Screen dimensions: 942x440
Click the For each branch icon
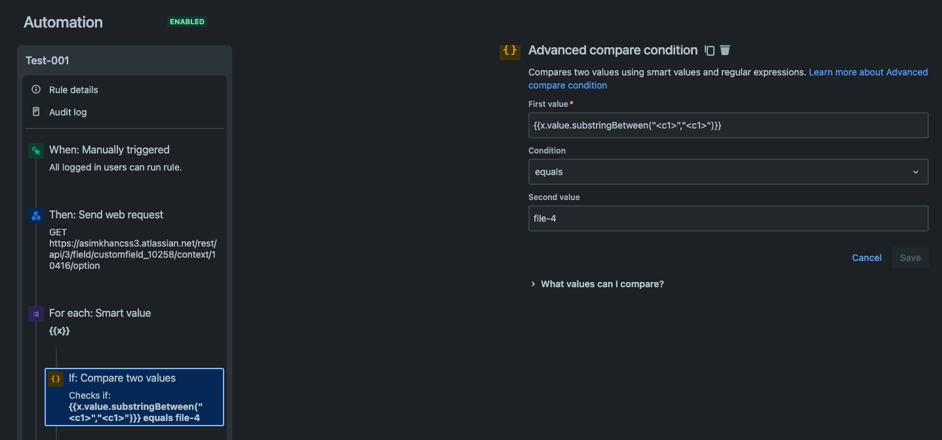(x=35, y=314)
